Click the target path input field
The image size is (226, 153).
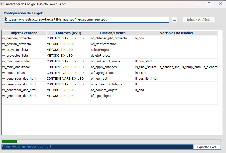point(87,20)
